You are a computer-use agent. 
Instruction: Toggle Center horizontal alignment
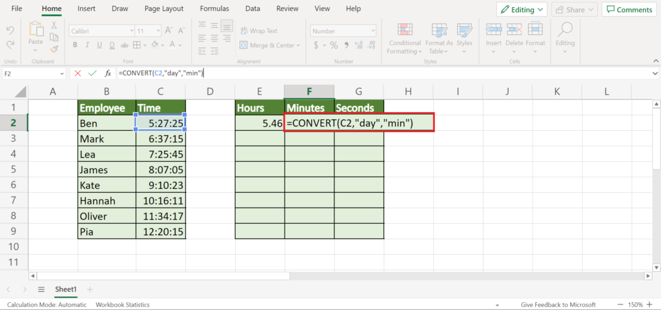coord(214,38)
